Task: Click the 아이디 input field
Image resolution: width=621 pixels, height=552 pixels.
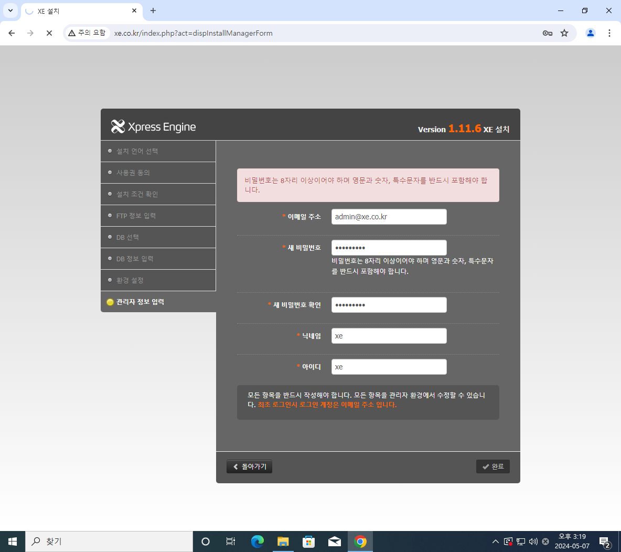Action: [x=389, y=367]
